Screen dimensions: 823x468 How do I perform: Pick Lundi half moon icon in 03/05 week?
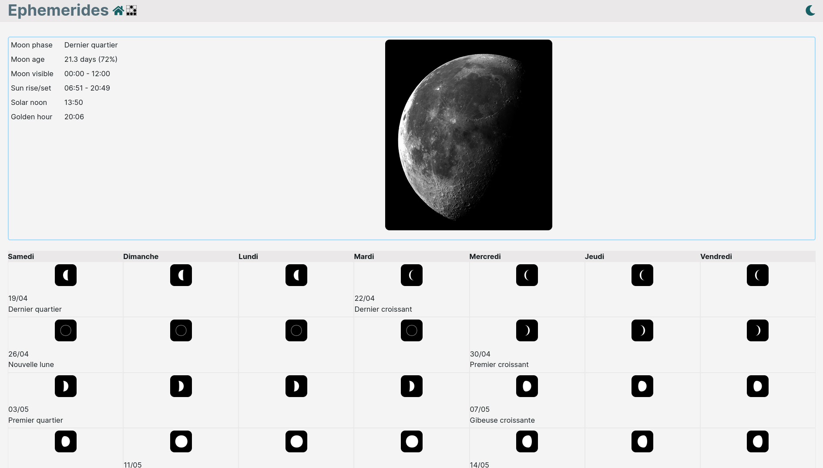click(296, 386)
